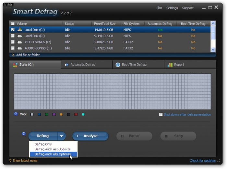Click the green map legend swatch
This screenshot has height=169, width=227.
pos(47,114)
